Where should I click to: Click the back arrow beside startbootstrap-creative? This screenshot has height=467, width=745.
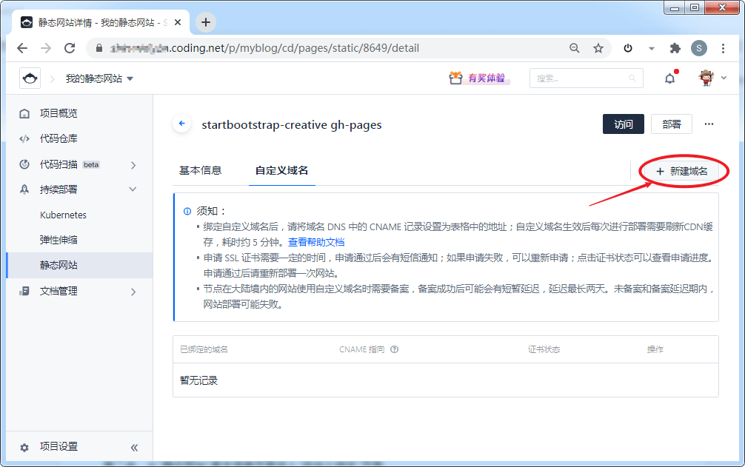click(182, 124)
